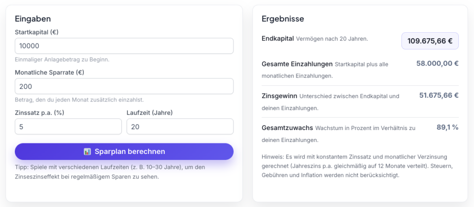Click the Einmaliger Anlagebetrag helper text
Screen dimensions: 474x207
point(62,59)
